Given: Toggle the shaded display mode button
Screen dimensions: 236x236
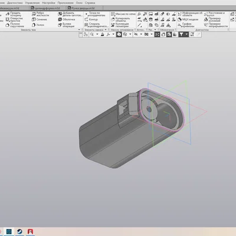Looking at the screenshot, I should [119, 34].
